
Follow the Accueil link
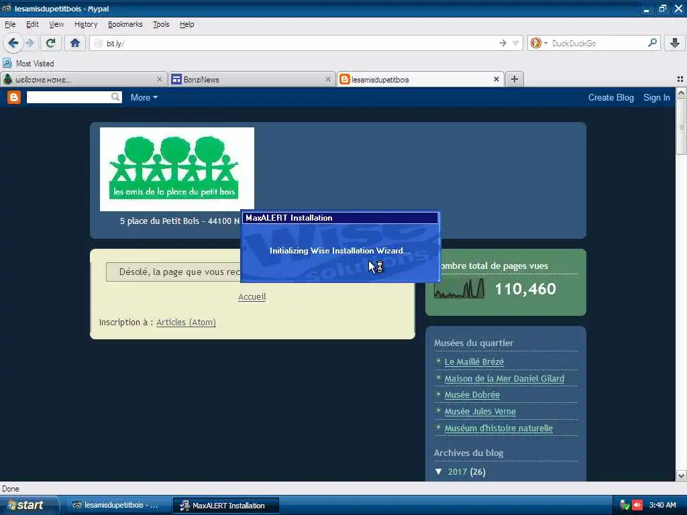pos(252,297)
